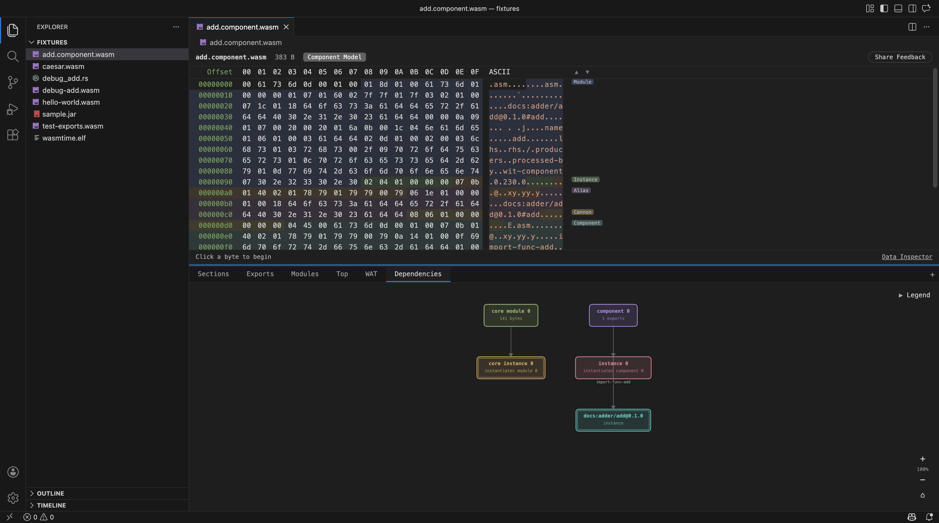This screenshot has width=939, height=523.
Task: Open test-exports.wasm in the explorer
Action: [x=107, y=126]
